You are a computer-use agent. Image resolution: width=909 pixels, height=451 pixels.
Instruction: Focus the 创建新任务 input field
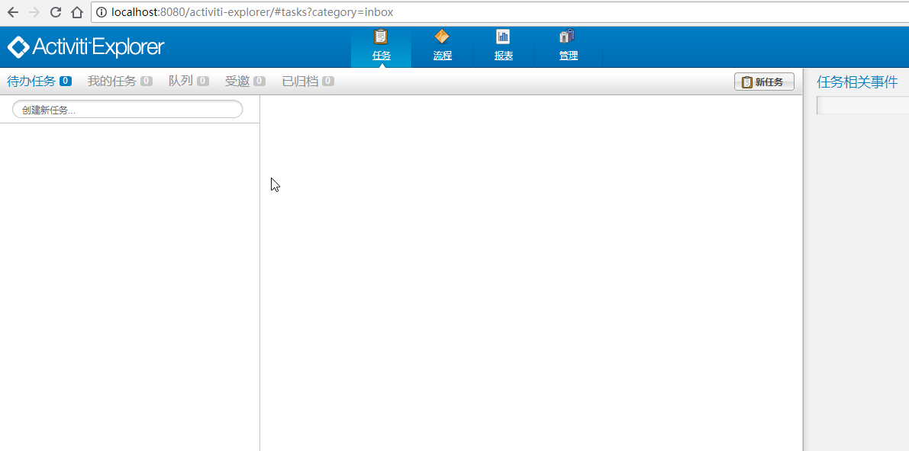tap(127, 110)
